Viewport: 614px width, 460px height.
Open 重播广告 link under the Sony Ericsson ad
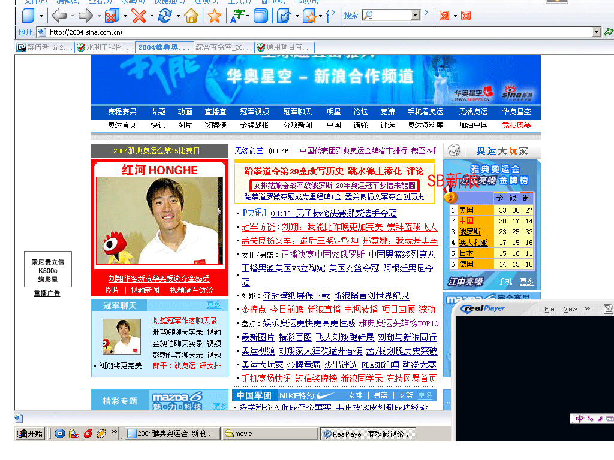(47, 293)
